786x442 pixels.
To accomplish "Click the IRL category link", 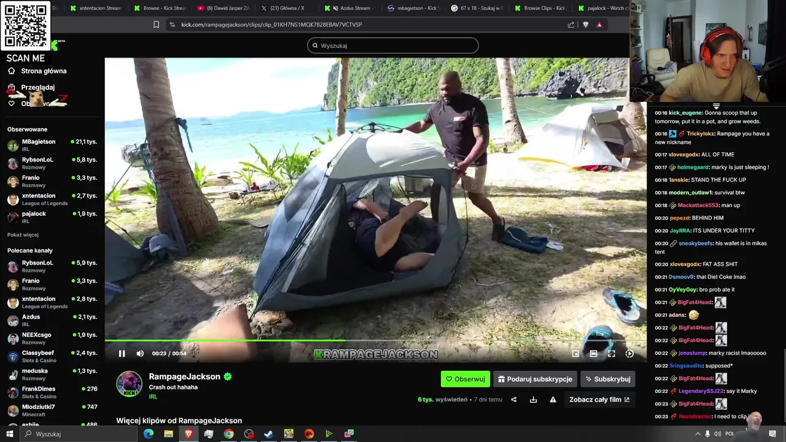I will pyautogui.click(x=153, y=397).
